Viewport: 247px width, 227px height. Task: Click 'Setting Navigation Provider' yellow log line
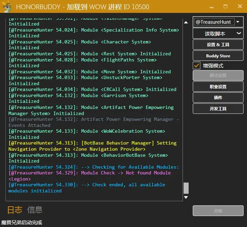[x=93, y=146]
